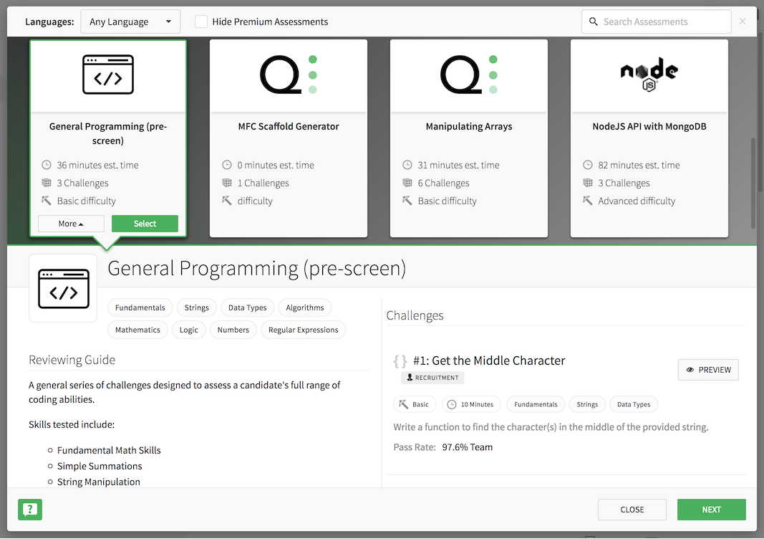Image resolution: width=764 pixels, height=539 pixels.
Task: Select the Algorithms tag
Action: click(x=305, y=307)
